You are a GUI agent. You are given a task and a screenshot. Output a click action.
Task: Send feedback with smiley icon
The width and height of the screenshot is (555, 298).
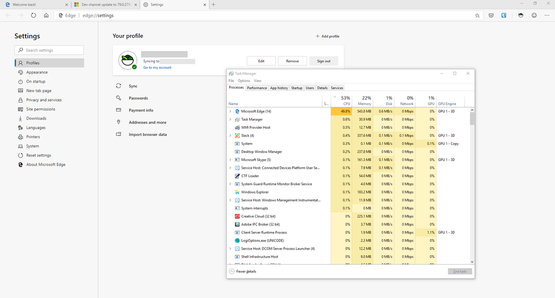pyautogui.click(x=534, y=16)
